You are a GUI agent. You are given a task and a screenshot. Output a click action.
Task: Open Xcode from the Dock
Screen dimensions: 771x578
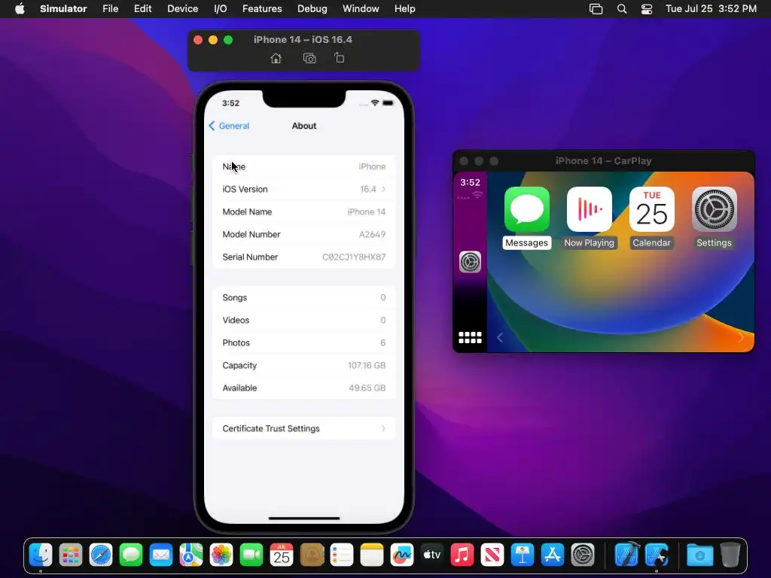(x=626, y=555)
